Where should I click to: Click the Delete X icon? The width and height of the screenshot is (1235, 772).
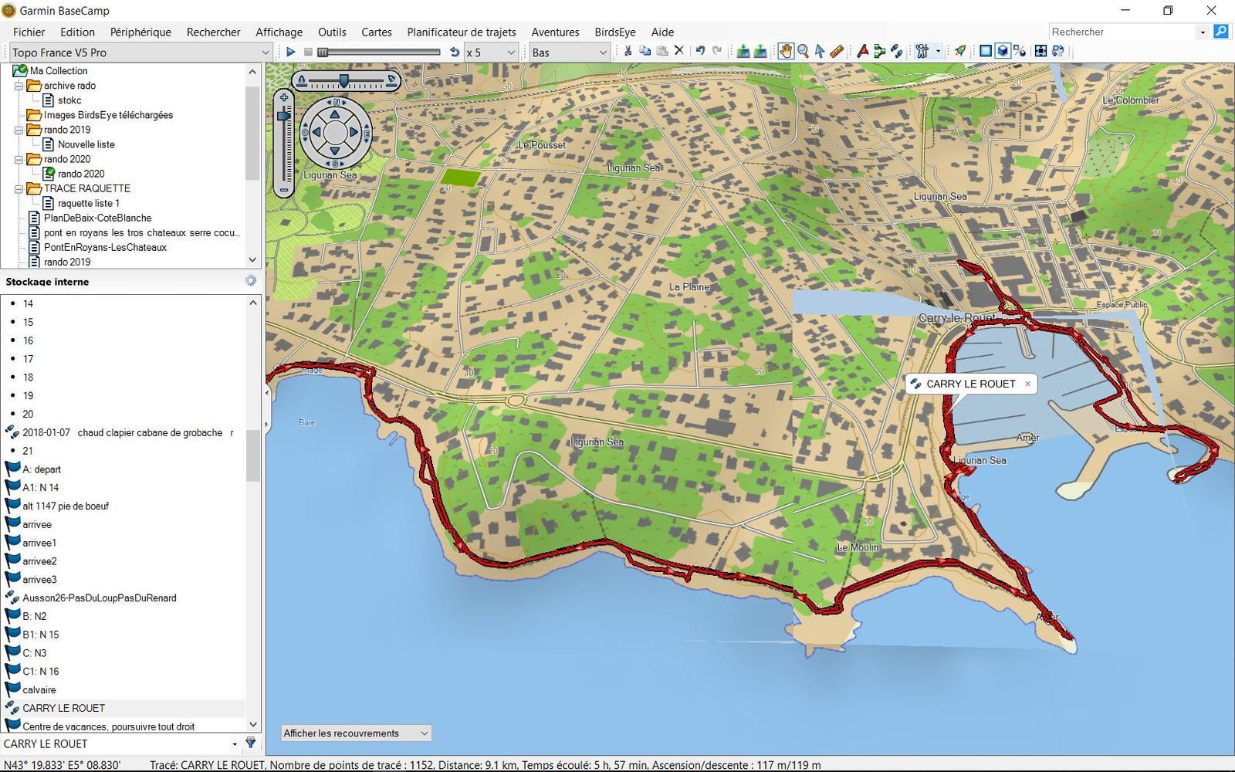tap(678, 51)
